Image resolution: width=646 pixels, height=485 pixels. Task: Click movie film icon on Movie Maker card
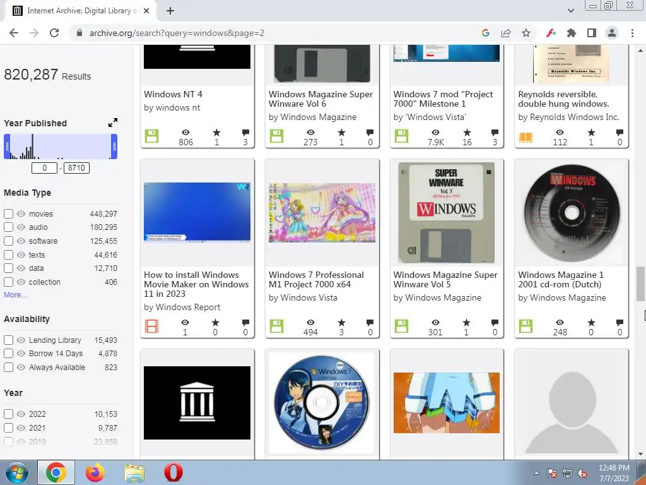click(151, 326)
